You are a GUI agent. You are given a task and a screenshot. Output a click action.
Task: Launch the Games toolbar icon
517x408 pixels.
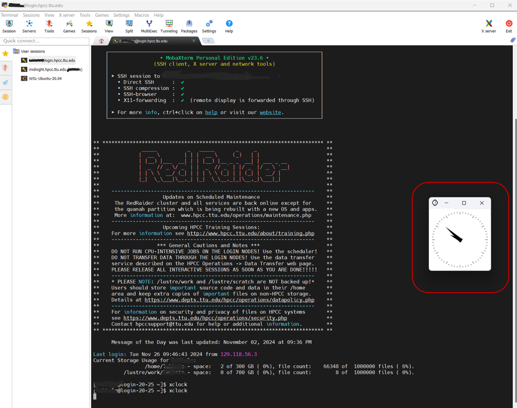(x=69, y=26)
